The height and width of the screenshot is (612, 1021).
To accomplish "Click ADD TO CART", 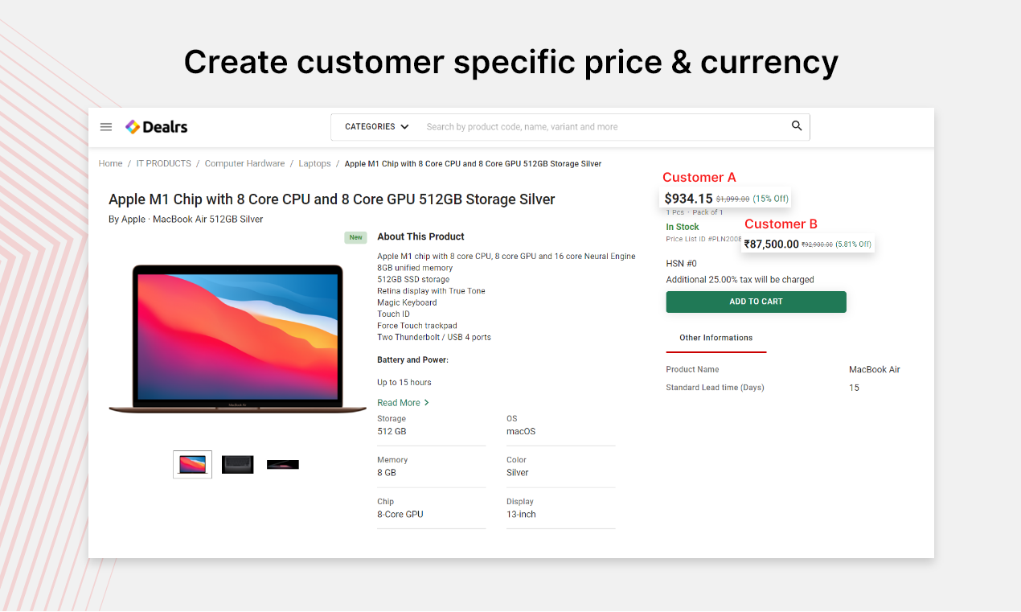I will click(x=756, y=302).
